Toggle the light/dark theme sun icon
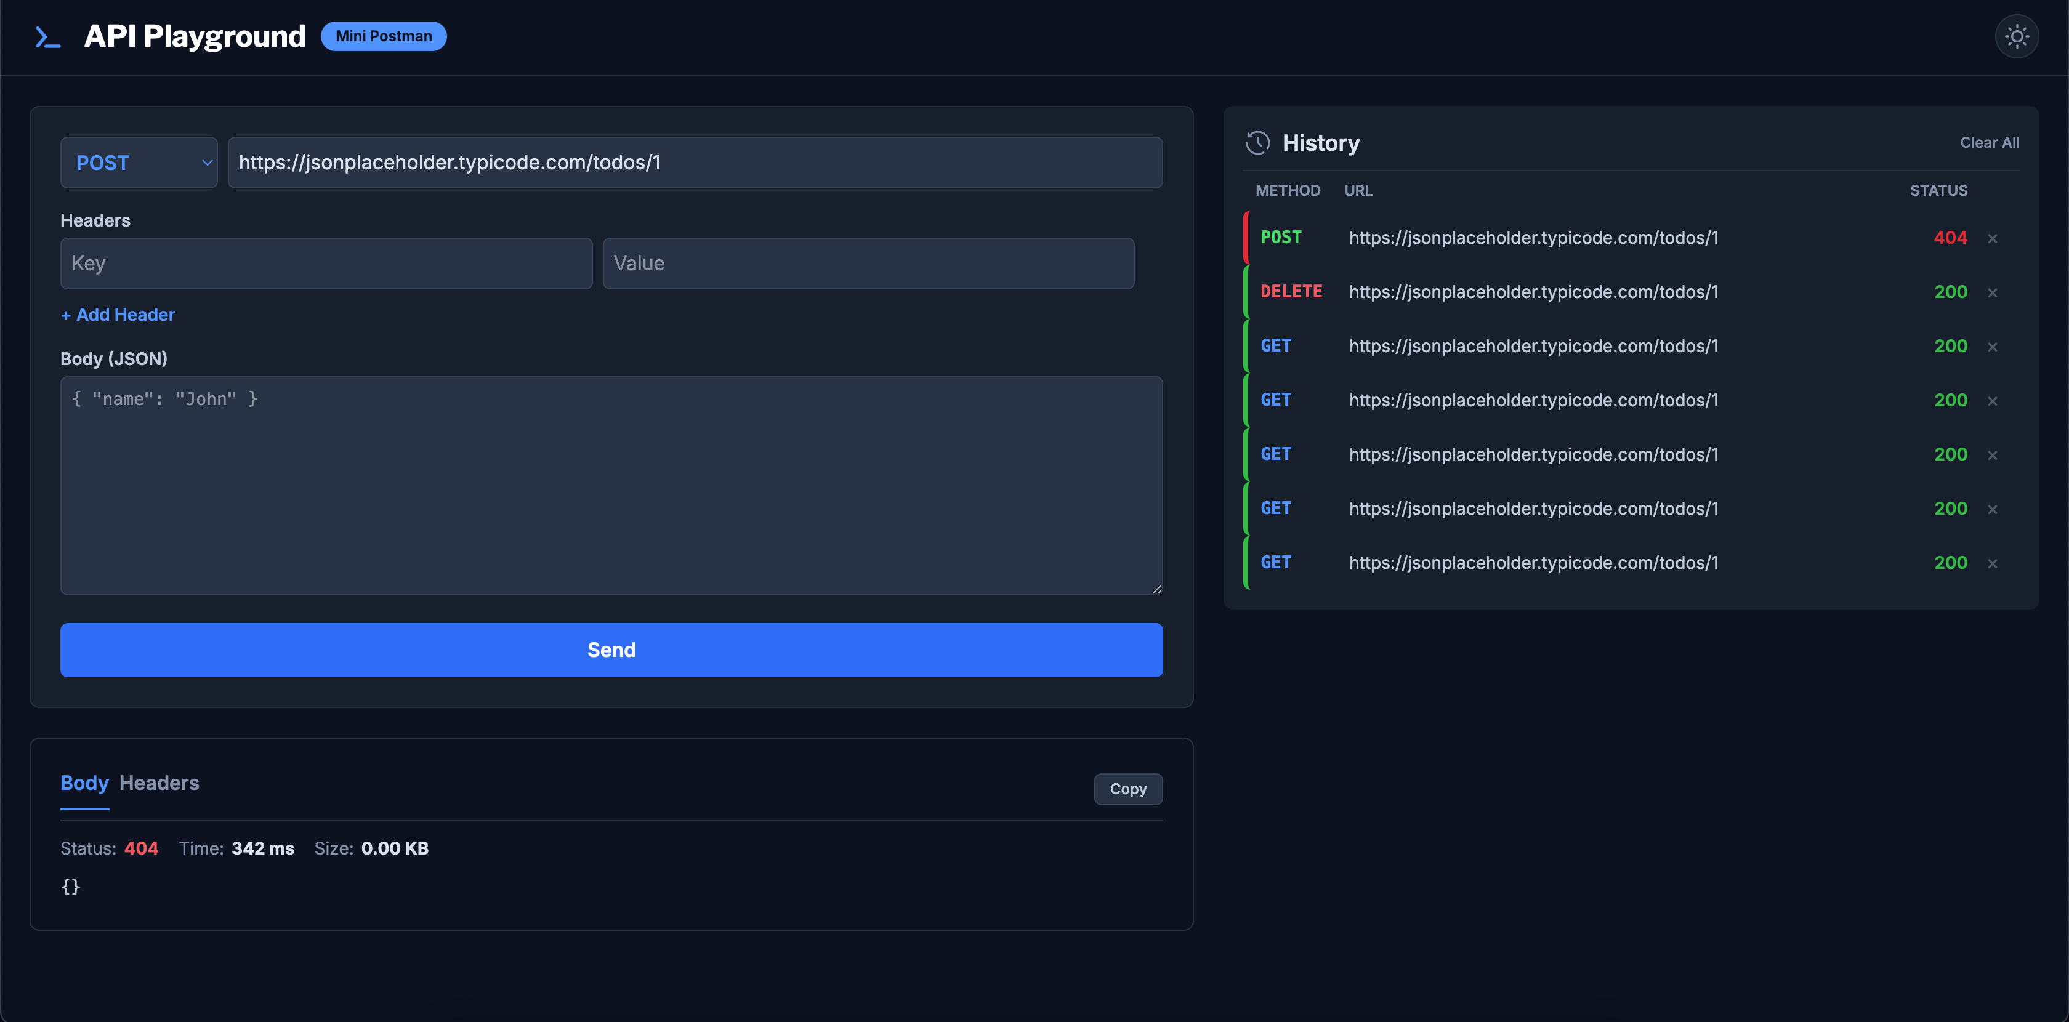The image size is (2069, 1022). (x=2016, y=36)
